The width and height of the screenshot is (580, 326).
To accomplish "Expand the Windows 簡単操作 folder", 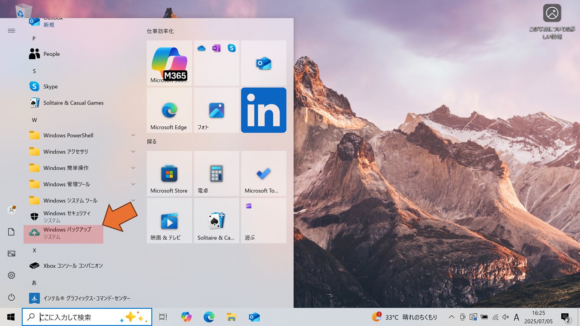I will point(82,168).
